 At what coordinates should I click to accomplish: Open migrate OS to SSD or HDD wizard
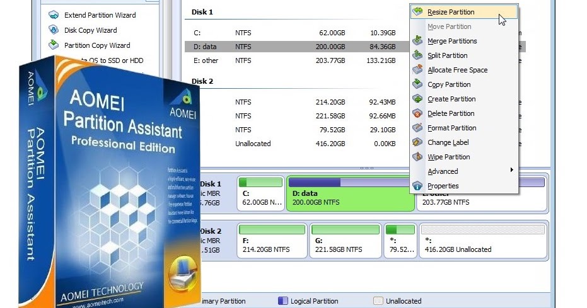coord(112,60)
